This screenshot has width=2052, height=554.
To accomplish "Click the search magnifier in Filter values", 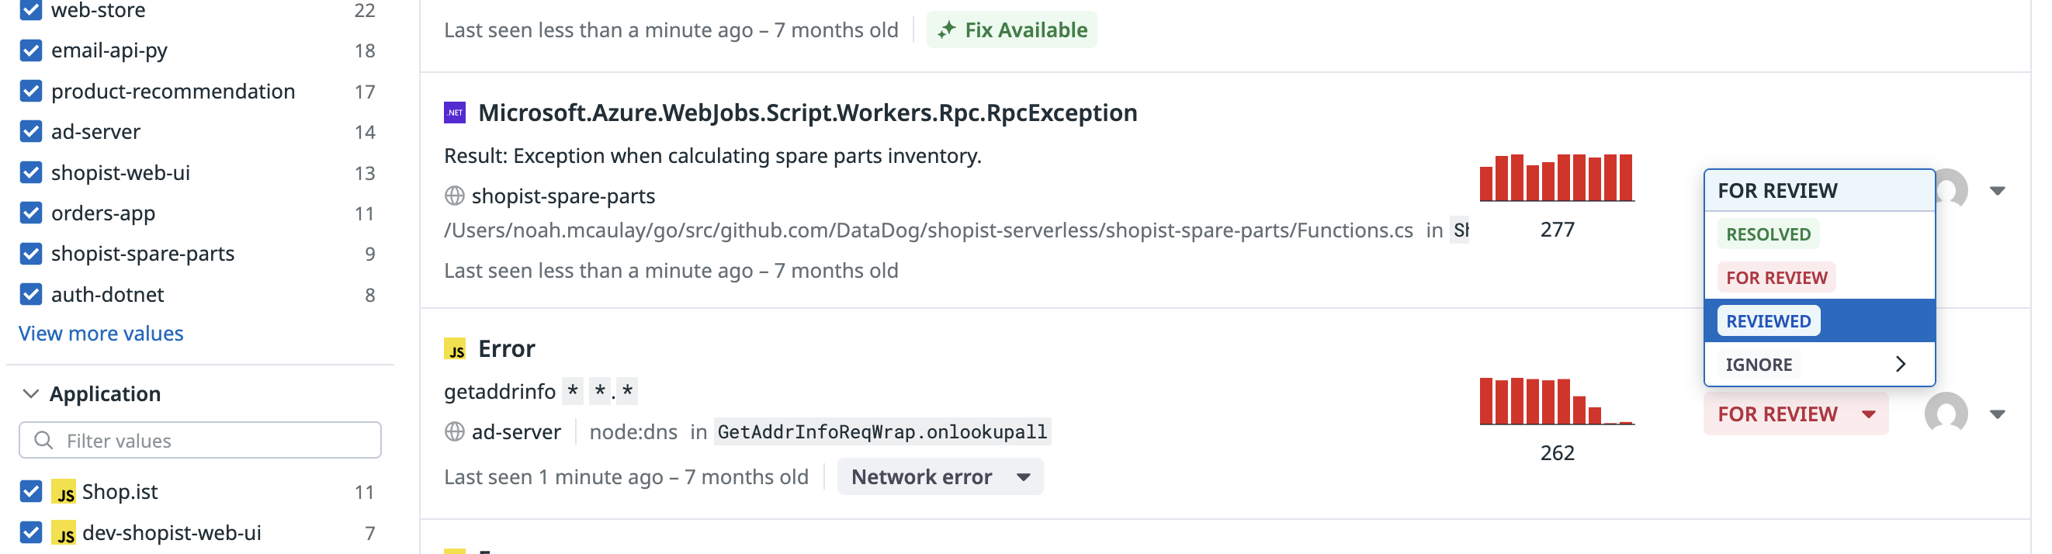I will pos(43,440).
